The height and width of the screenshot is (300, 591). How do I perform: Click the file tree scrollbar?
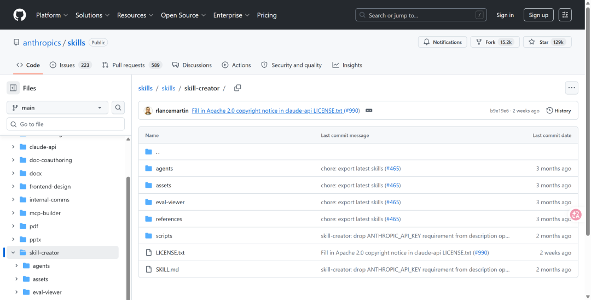point(128,238)
